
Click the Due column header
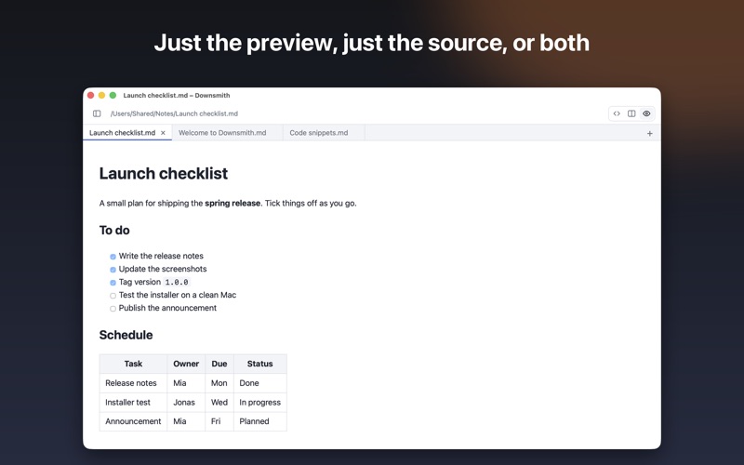(219, 364)
